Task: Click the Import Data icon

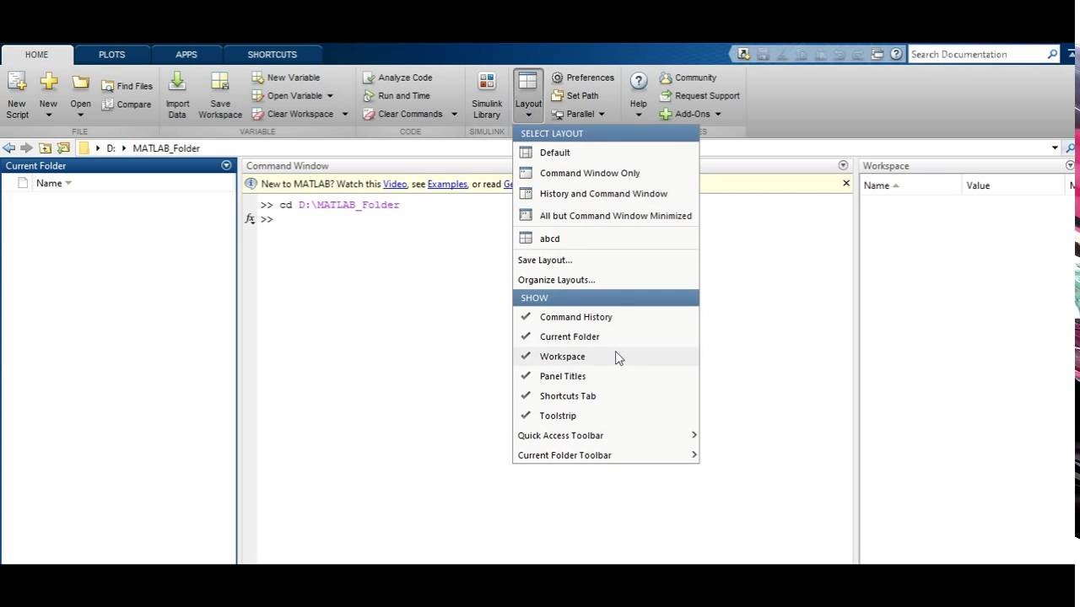Action: click(177, 83)
